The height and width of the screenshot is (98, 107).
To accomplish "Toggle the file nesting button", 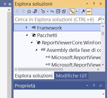I will [x=72, y=11].
